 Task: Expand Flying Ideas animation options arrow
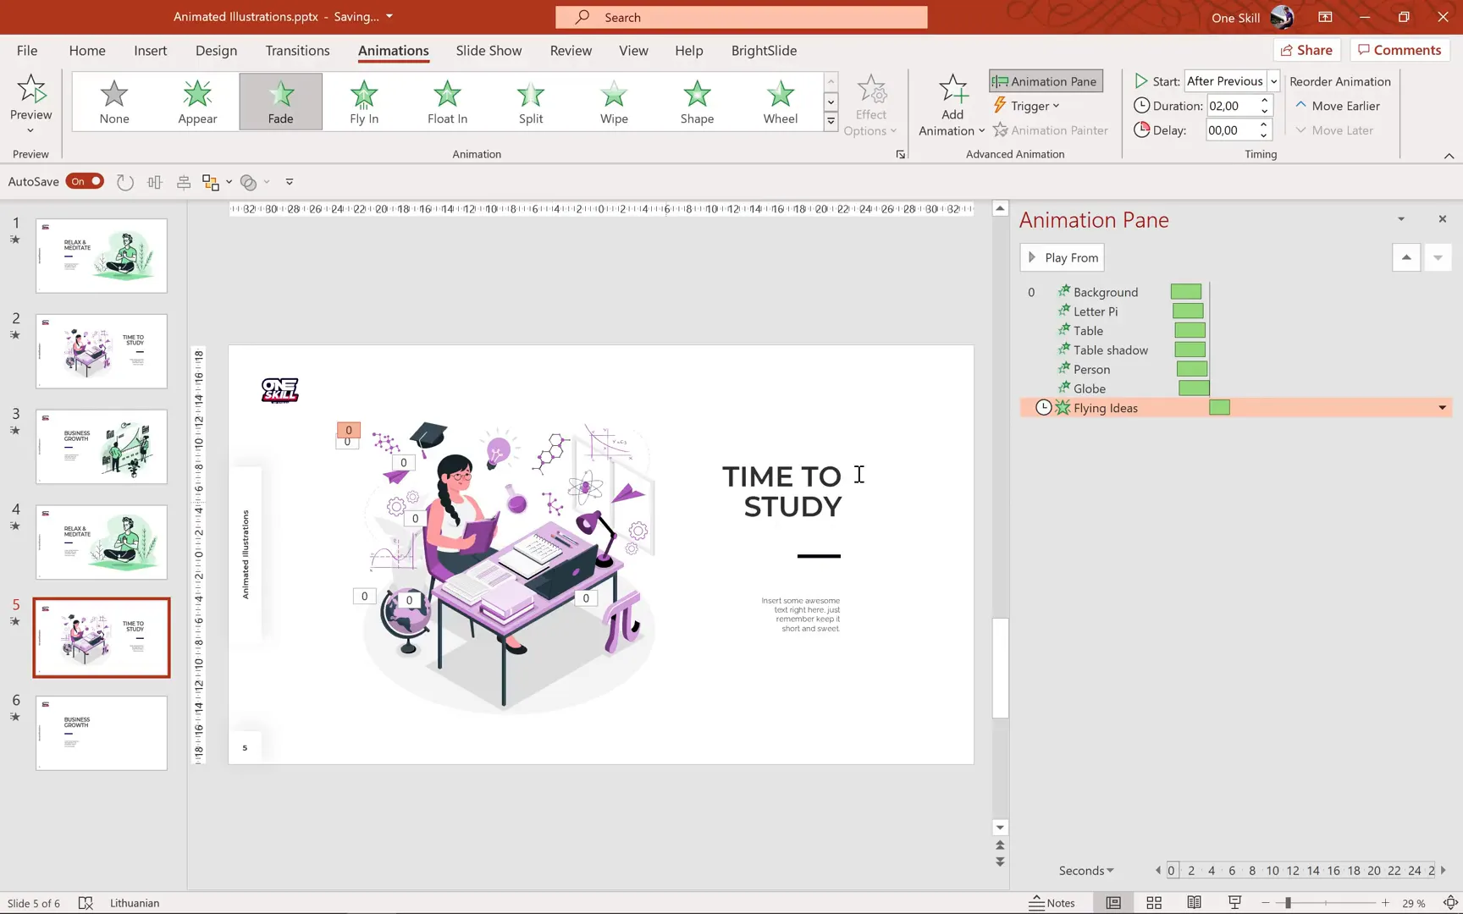1442,408
